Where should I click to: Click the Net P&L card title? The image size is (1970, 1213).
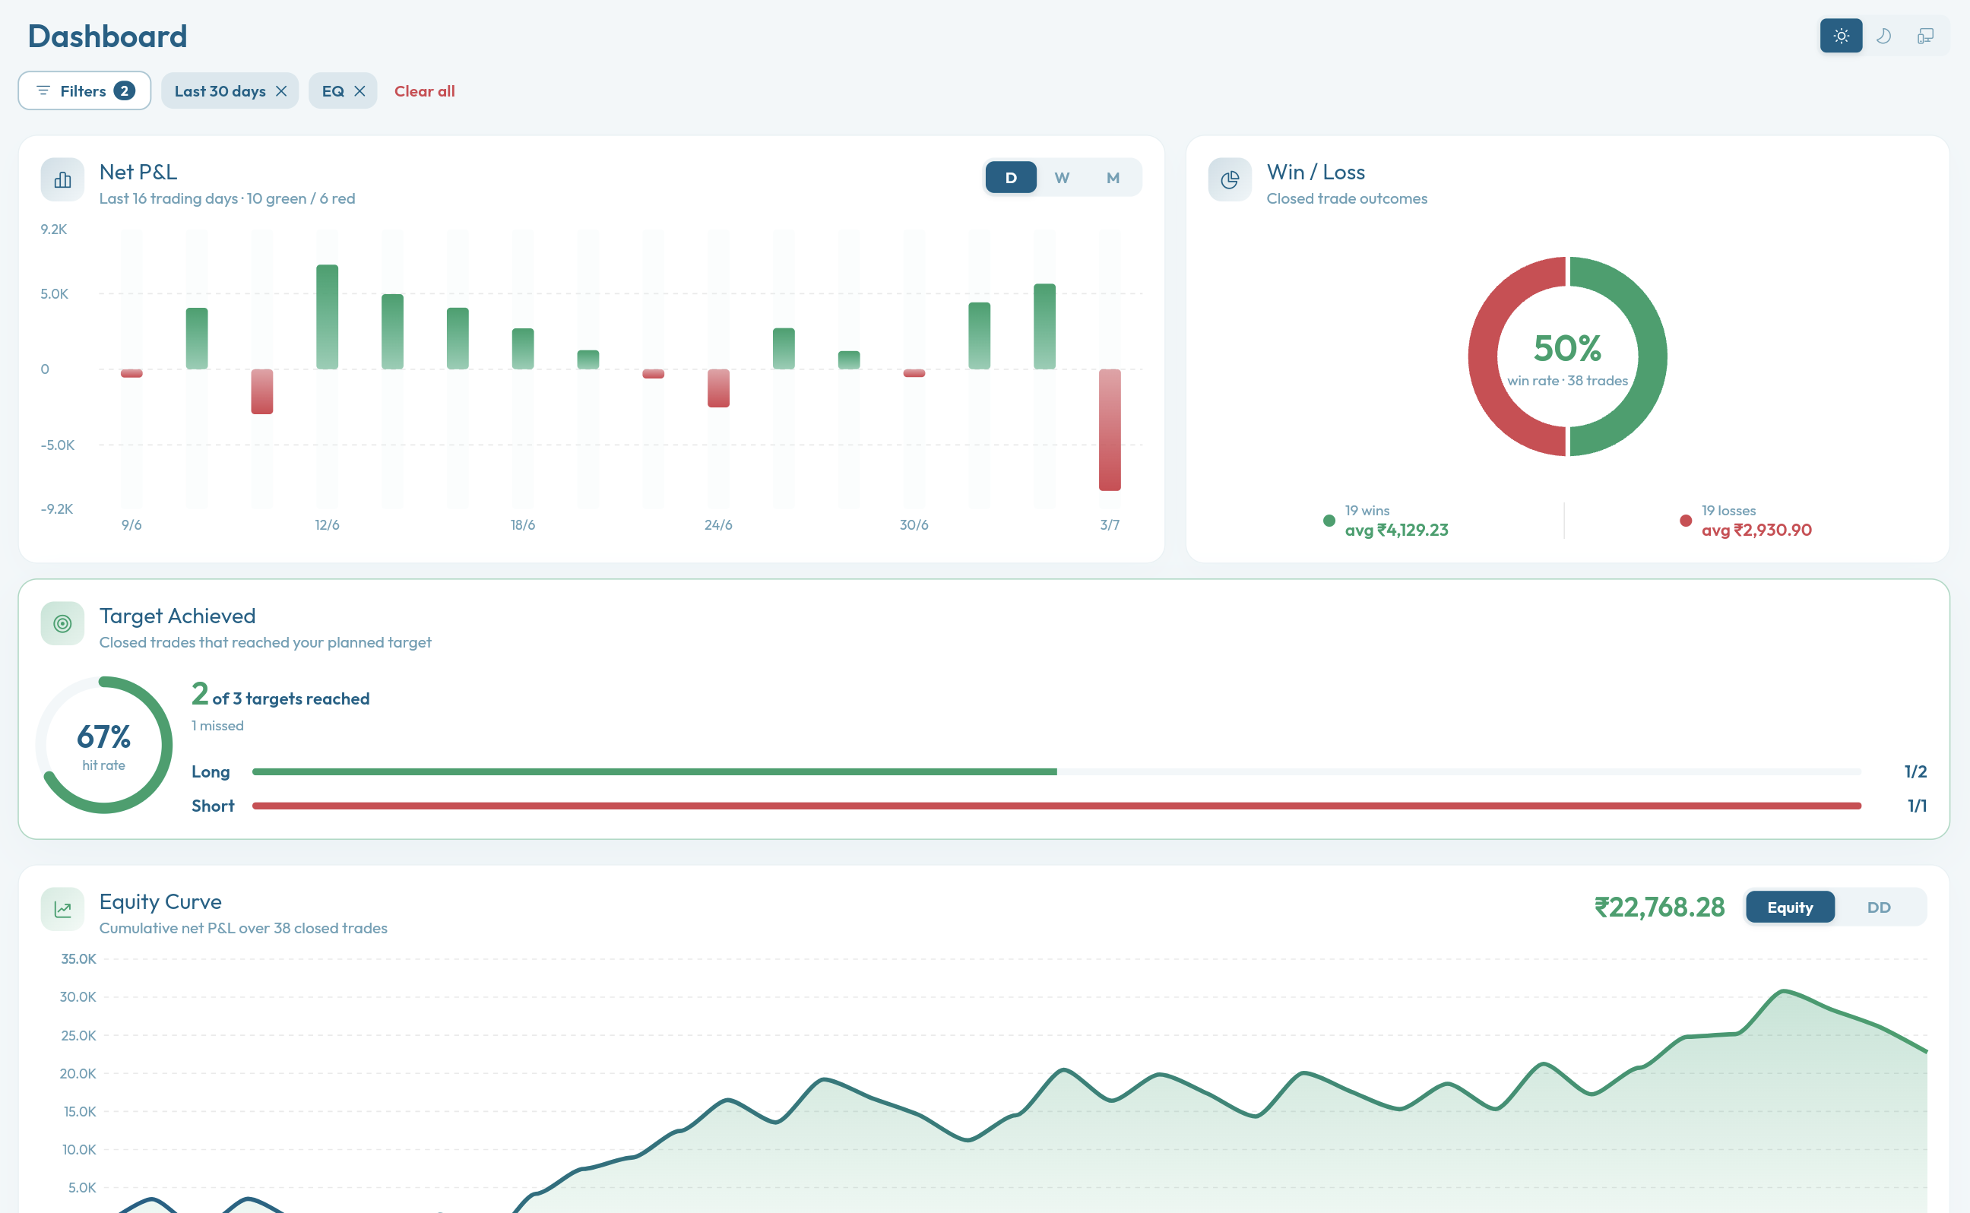138,173
